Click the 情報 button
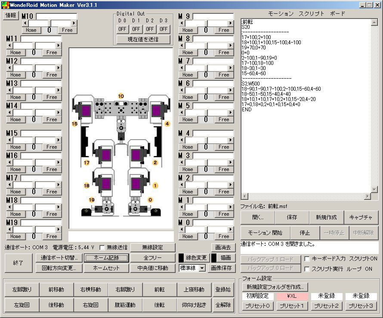383x318 pixels. (11, 15)
